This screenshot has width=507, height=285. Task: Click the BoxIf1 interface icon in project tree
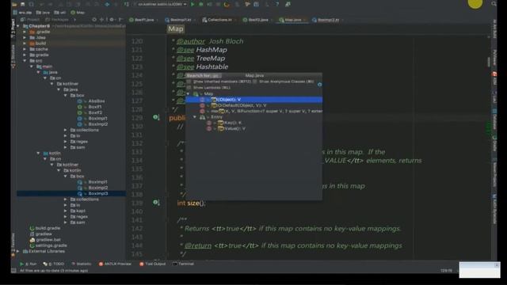pyautogui.click(x=79, y=107)
